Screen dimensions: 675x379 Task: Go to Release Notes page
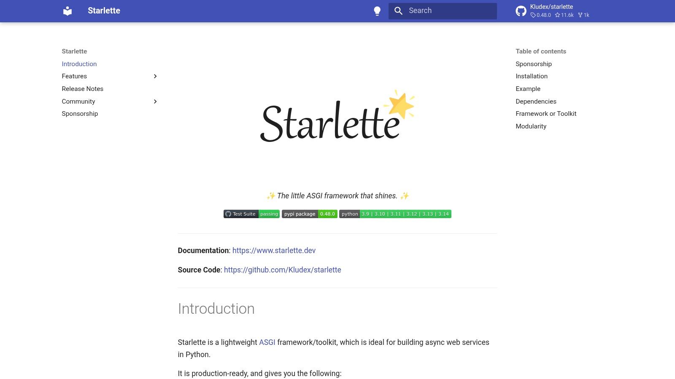pyautogui.click(x=83, y=89)
